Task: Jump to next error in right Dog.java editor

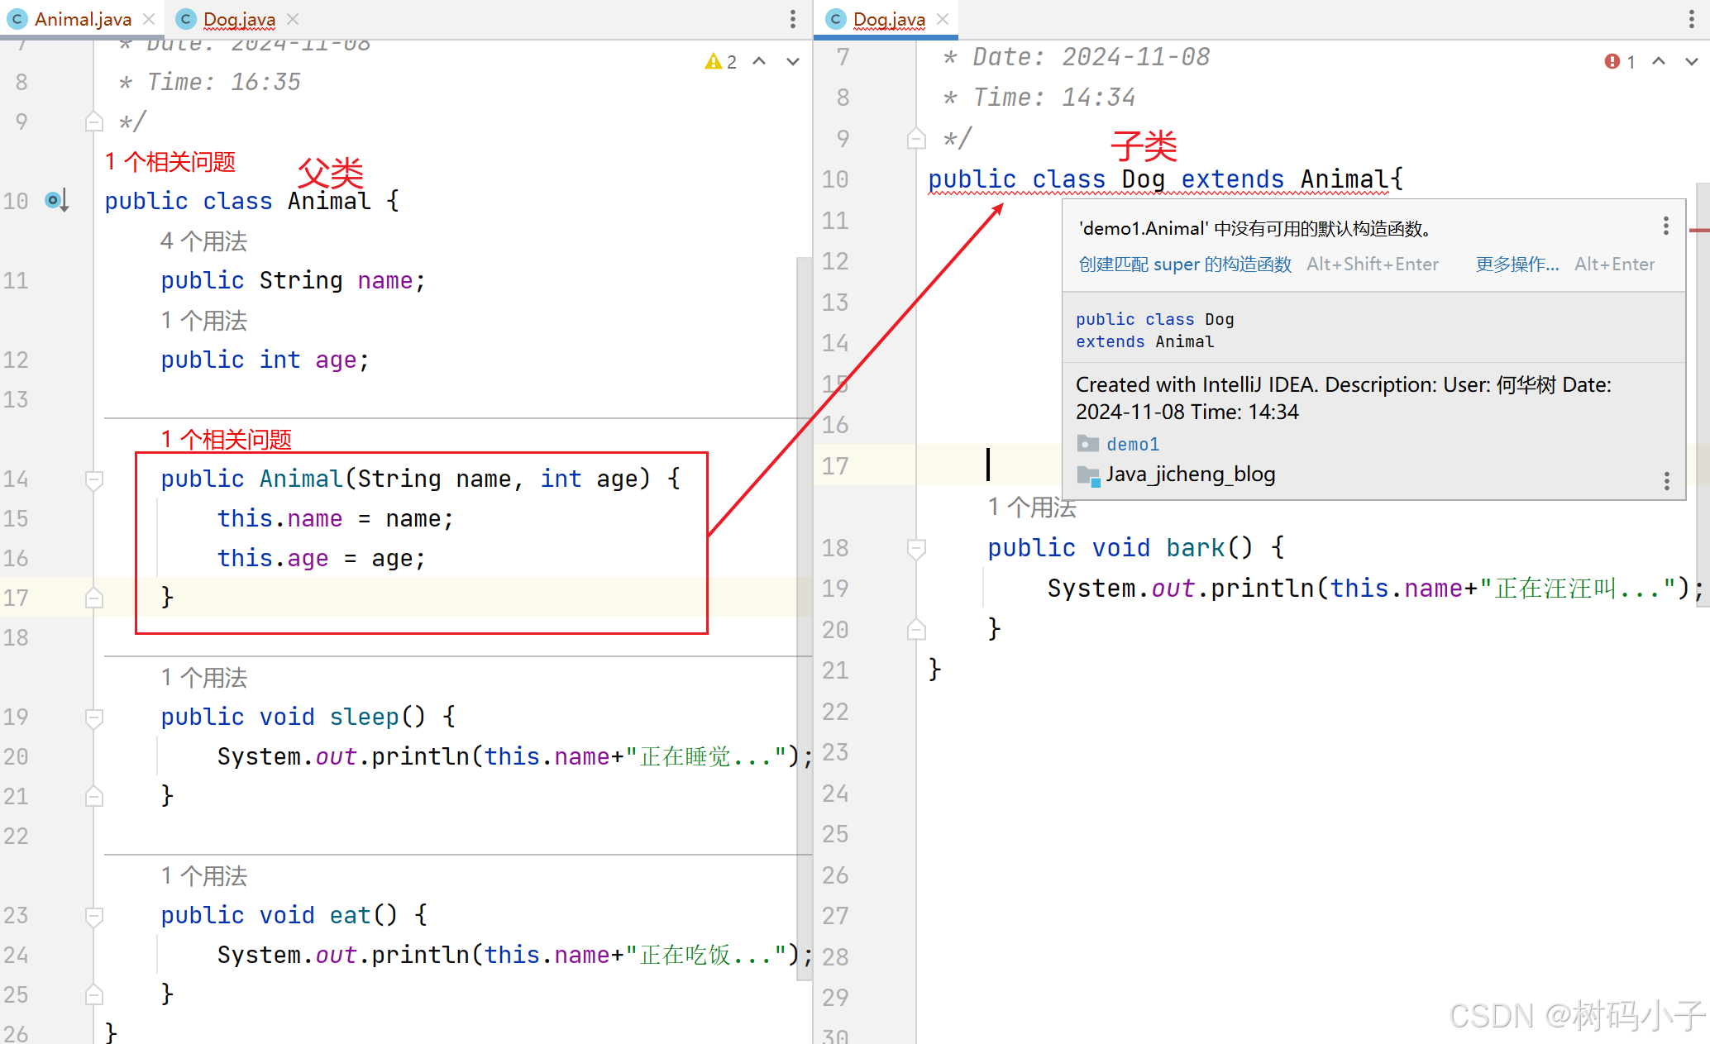Action: [1691, 62]
